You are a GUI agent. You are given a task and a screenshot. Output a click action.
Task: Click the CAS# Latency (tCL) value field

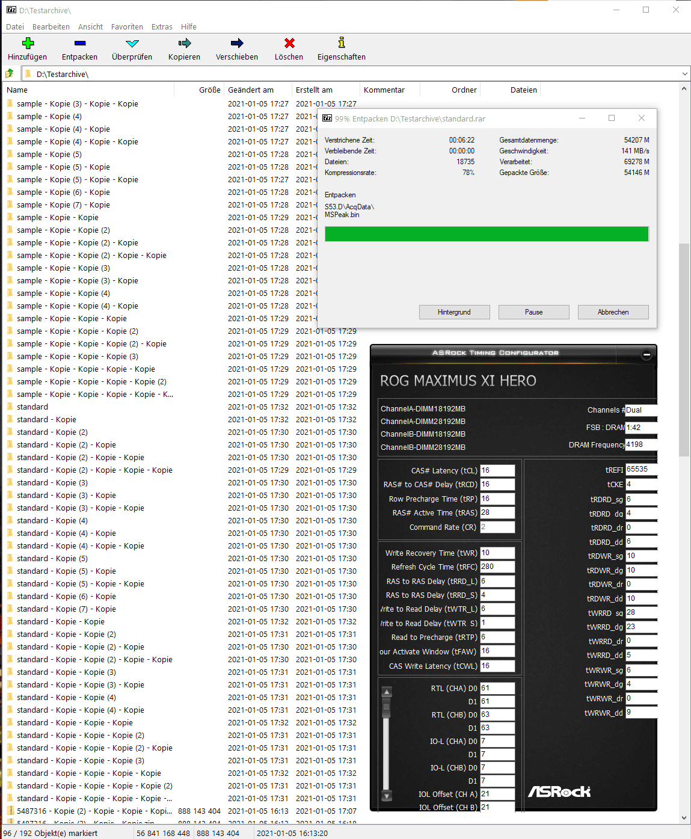497,470
